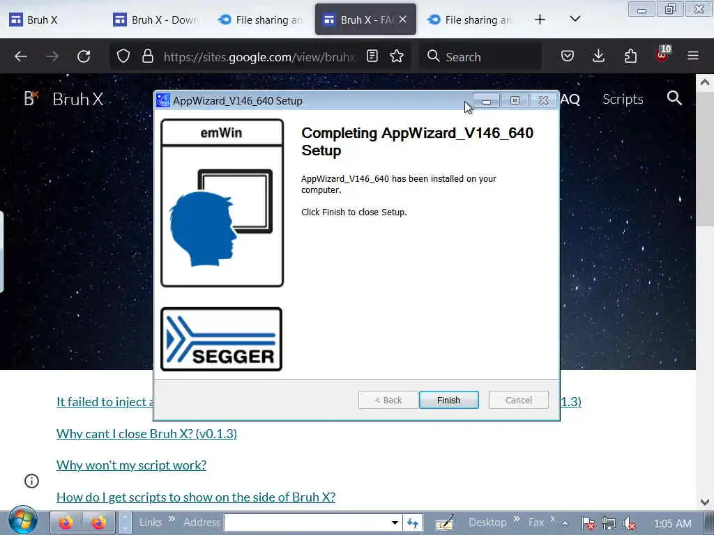Click the page info circle icon

point(31,481)
